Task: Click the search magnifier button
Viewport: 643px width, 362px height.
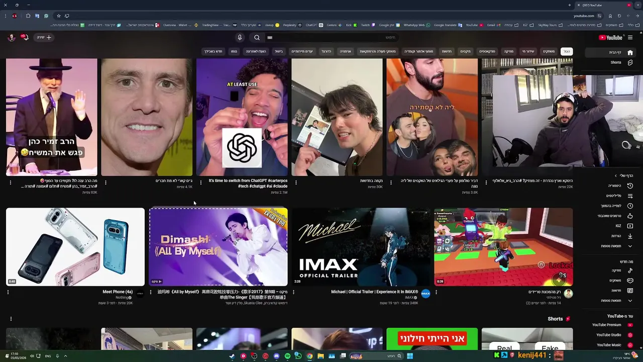Action: 257,37
